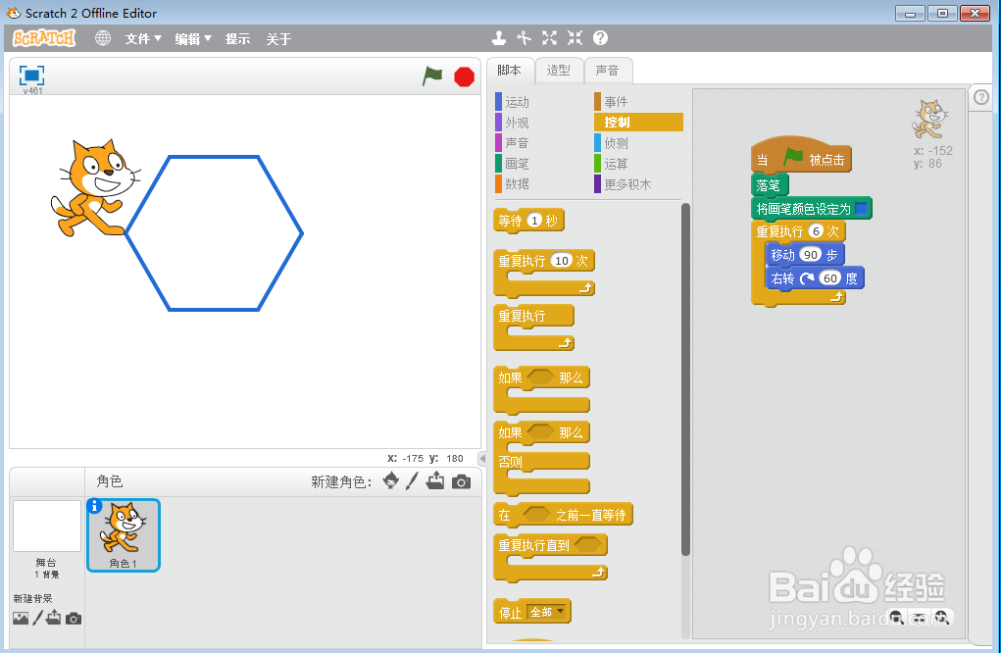Switch to the 造型 costumes tab

[x=559, y=71]
